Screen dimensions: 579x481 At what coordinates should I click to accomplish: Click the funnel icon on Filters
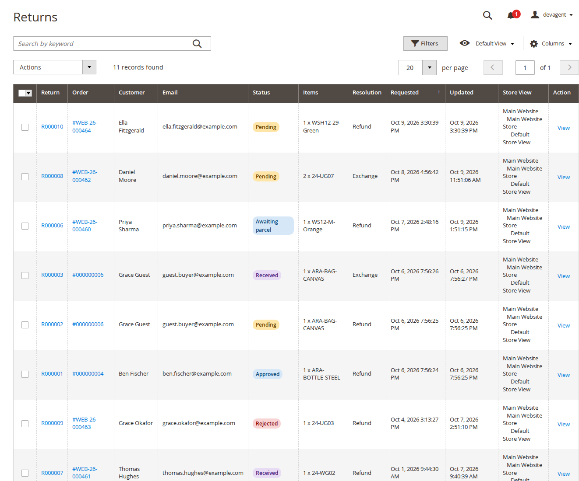coord(415,43)
